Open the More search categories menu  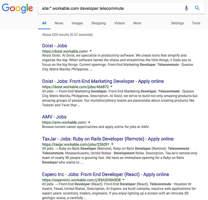pos(137,23)
